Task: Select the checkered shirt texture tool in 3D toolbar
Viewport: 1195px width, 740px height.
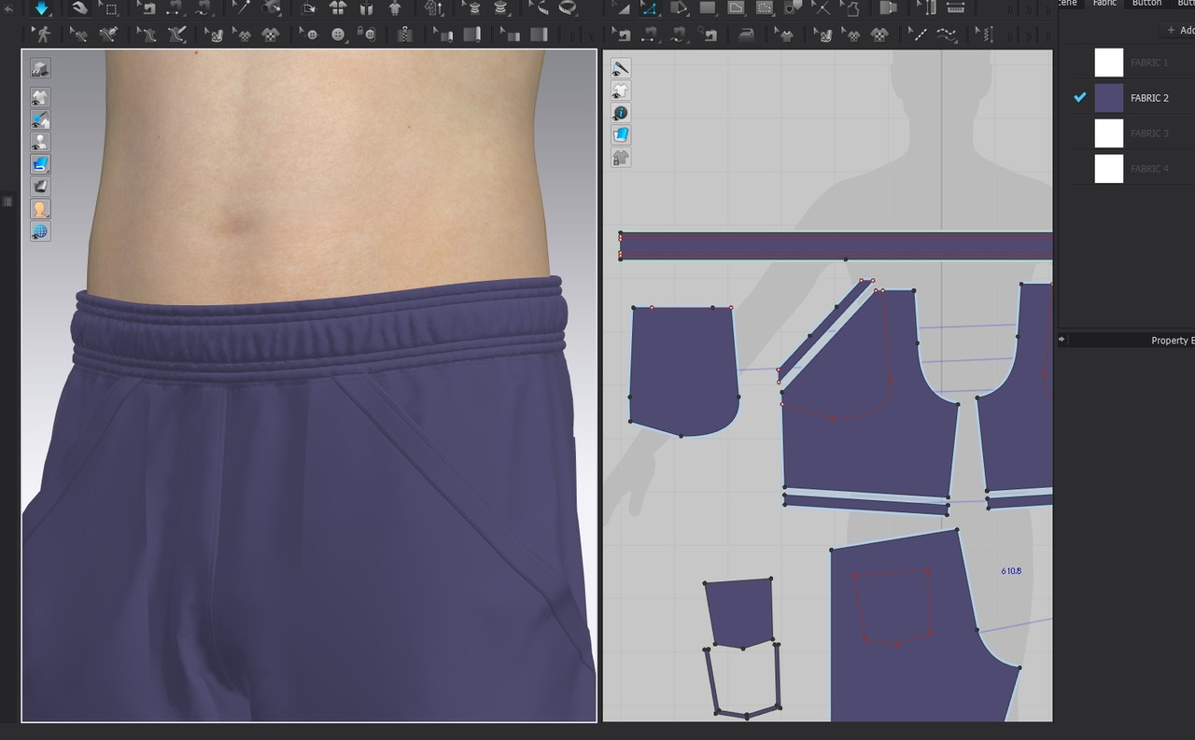Action: [270, 35]
